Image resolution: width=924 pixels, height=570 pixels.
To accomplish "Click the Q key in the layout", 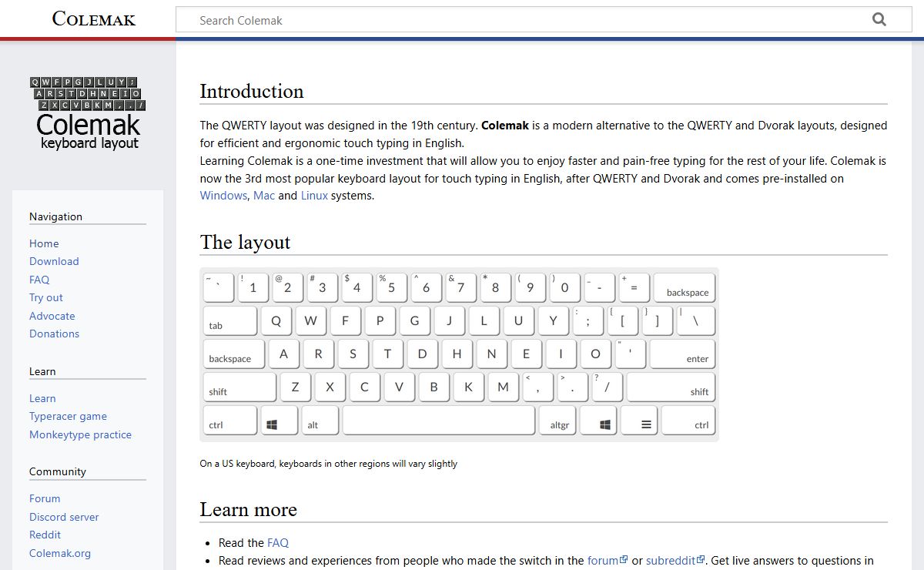I will [x=276, y=321].
